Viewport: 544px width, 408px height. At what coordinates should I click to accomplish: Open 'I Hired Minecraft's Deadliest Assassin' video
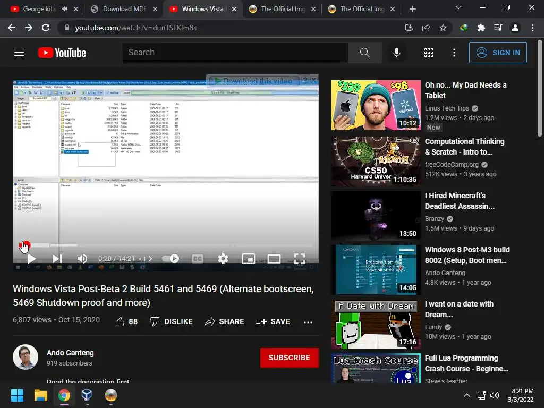[x=460, y=201]
